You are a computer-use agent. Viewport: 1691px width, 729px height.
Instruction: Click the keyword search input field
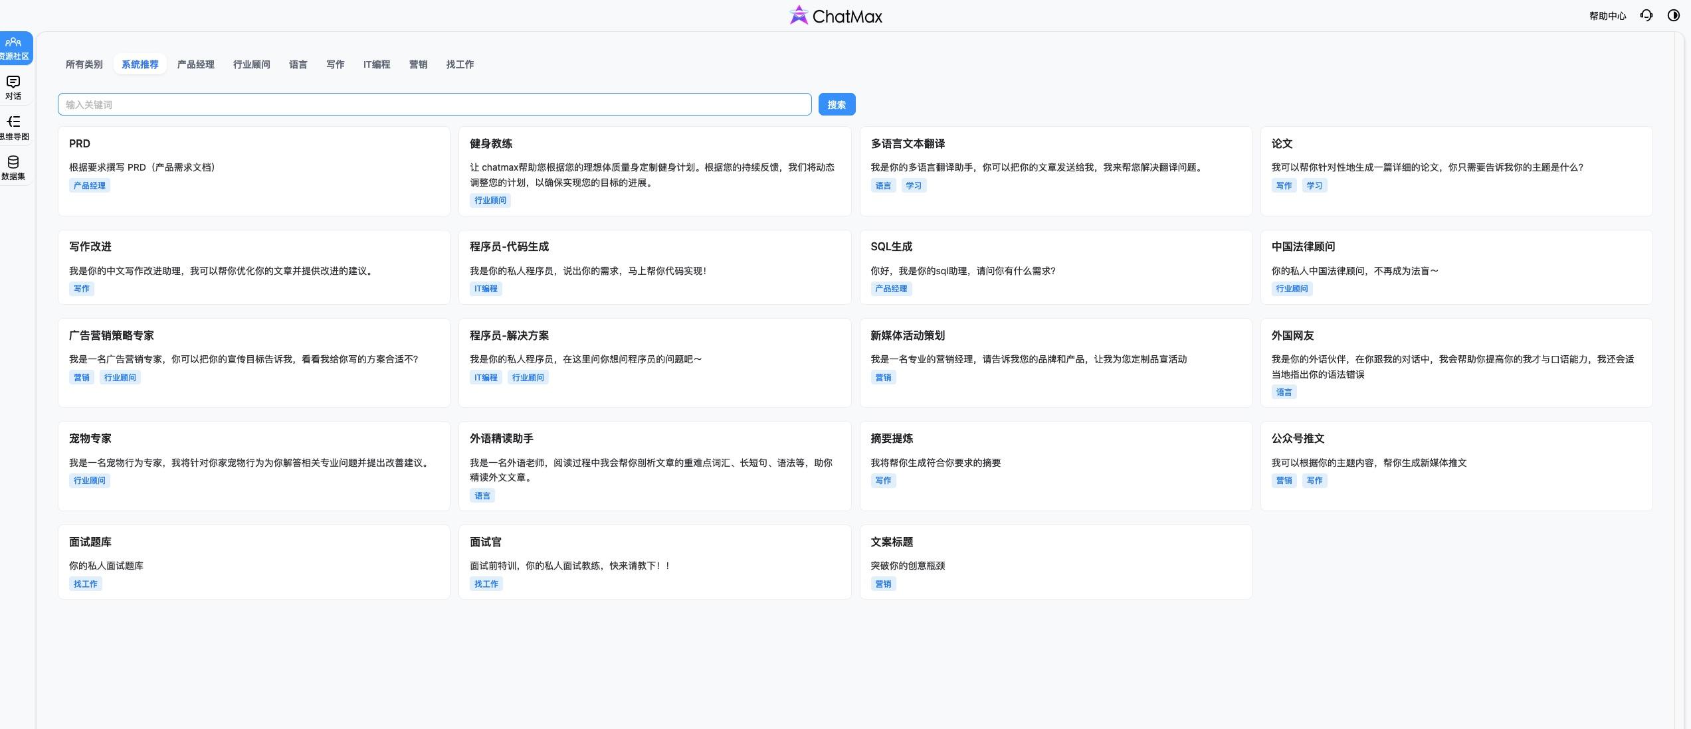(x=435, y=104)
